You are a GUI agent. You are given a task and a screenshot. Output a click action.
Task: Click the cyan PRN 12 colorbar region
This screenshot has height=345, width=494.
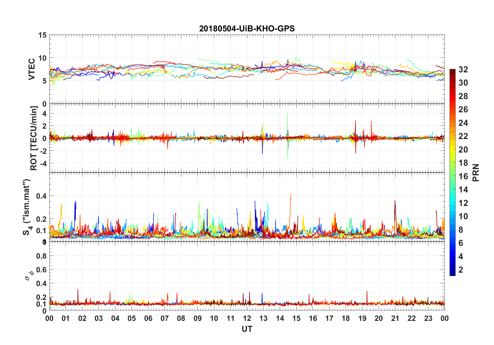452,203
